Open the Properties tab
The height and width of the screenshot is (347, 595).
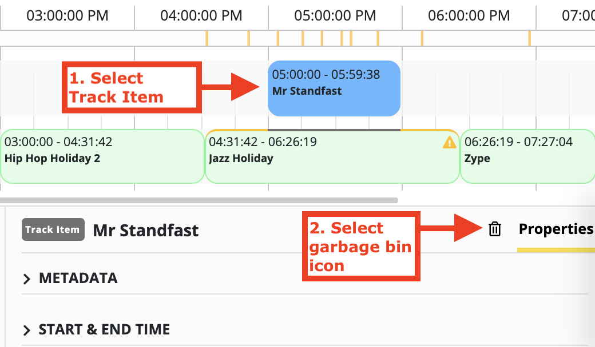click(556, 229)
